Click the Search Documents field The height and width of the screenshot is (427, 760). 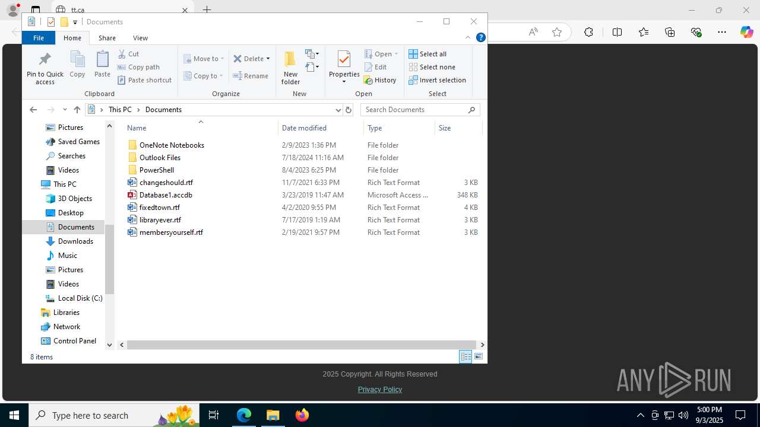pyautogui.click(x=420, y=110)
